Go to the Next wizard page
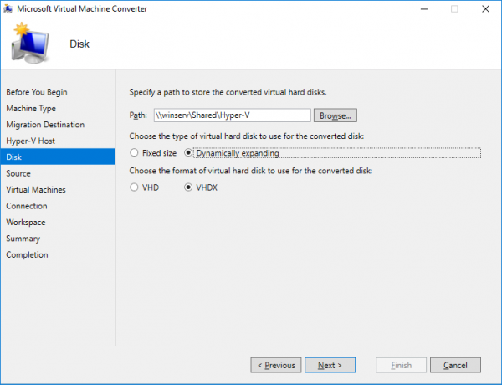Image resolution: width=502 pixels, height=385 pixels. click(x=330, y=365)
